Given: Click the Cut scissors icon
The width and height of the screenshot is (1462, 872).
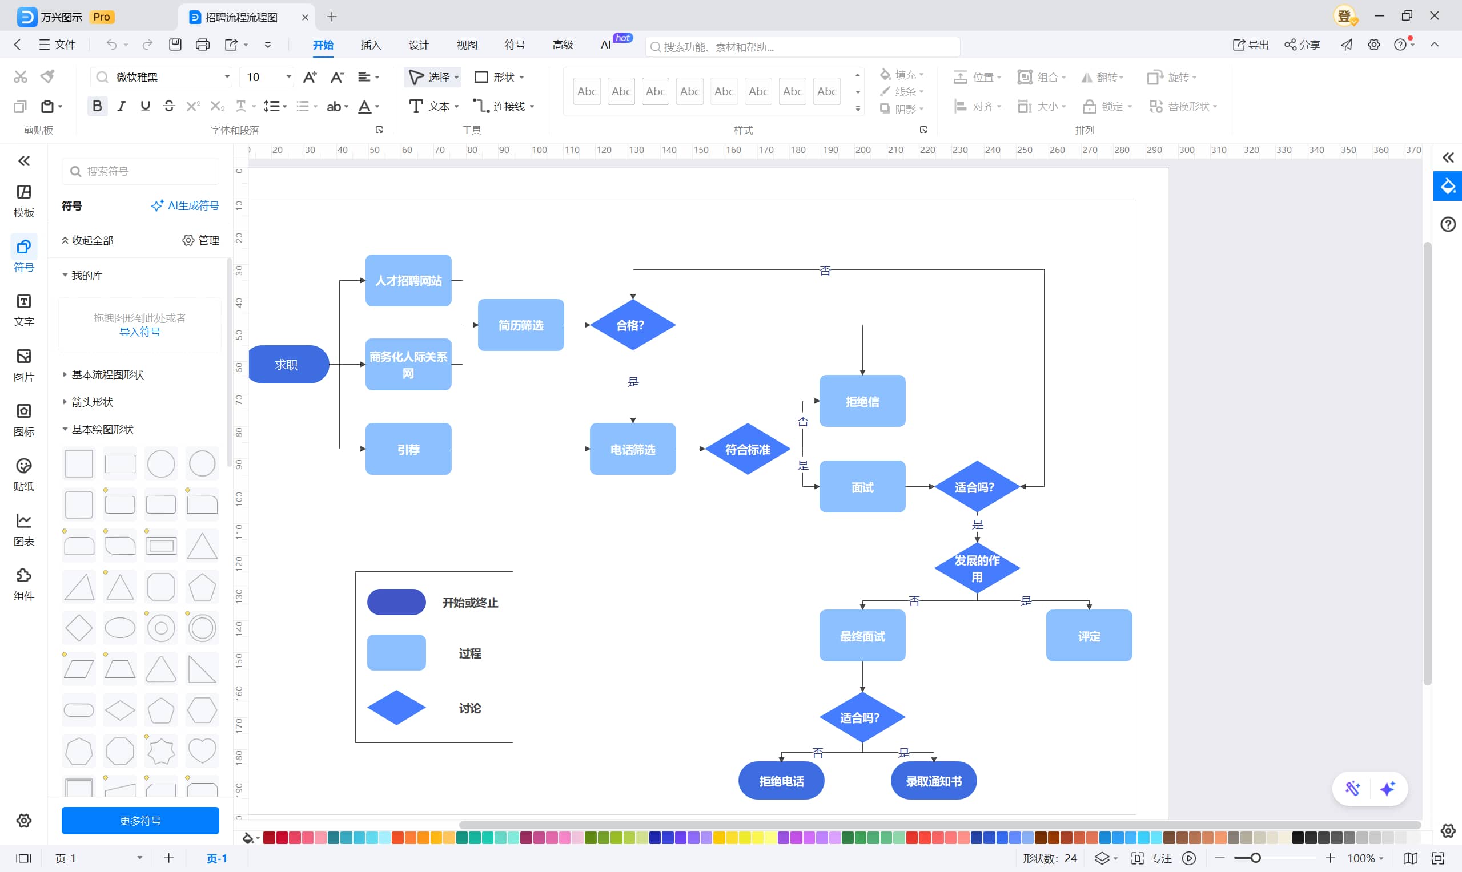Looking at the screenshot, I should (x=21, y=77).
